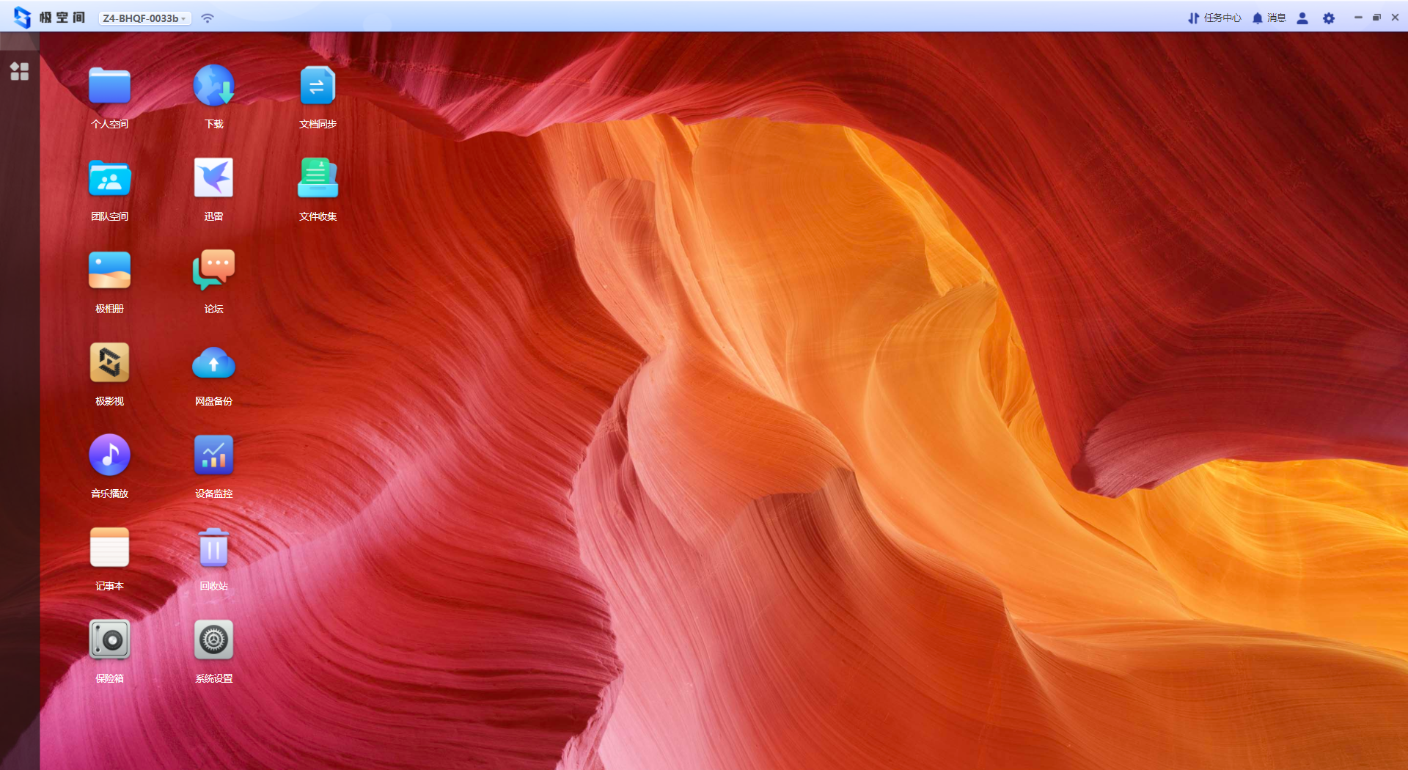1408x770 pixels.
Task: Launch the 迅雷 Xunlei app
Action: point(213,179)
